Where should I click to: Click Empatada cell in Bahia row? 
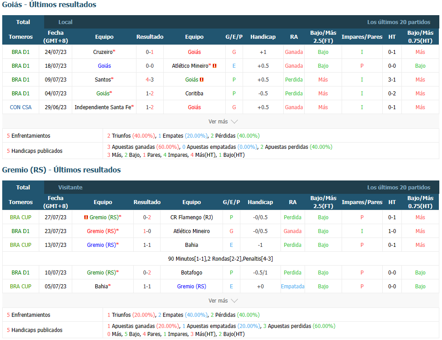coord(293,287)
